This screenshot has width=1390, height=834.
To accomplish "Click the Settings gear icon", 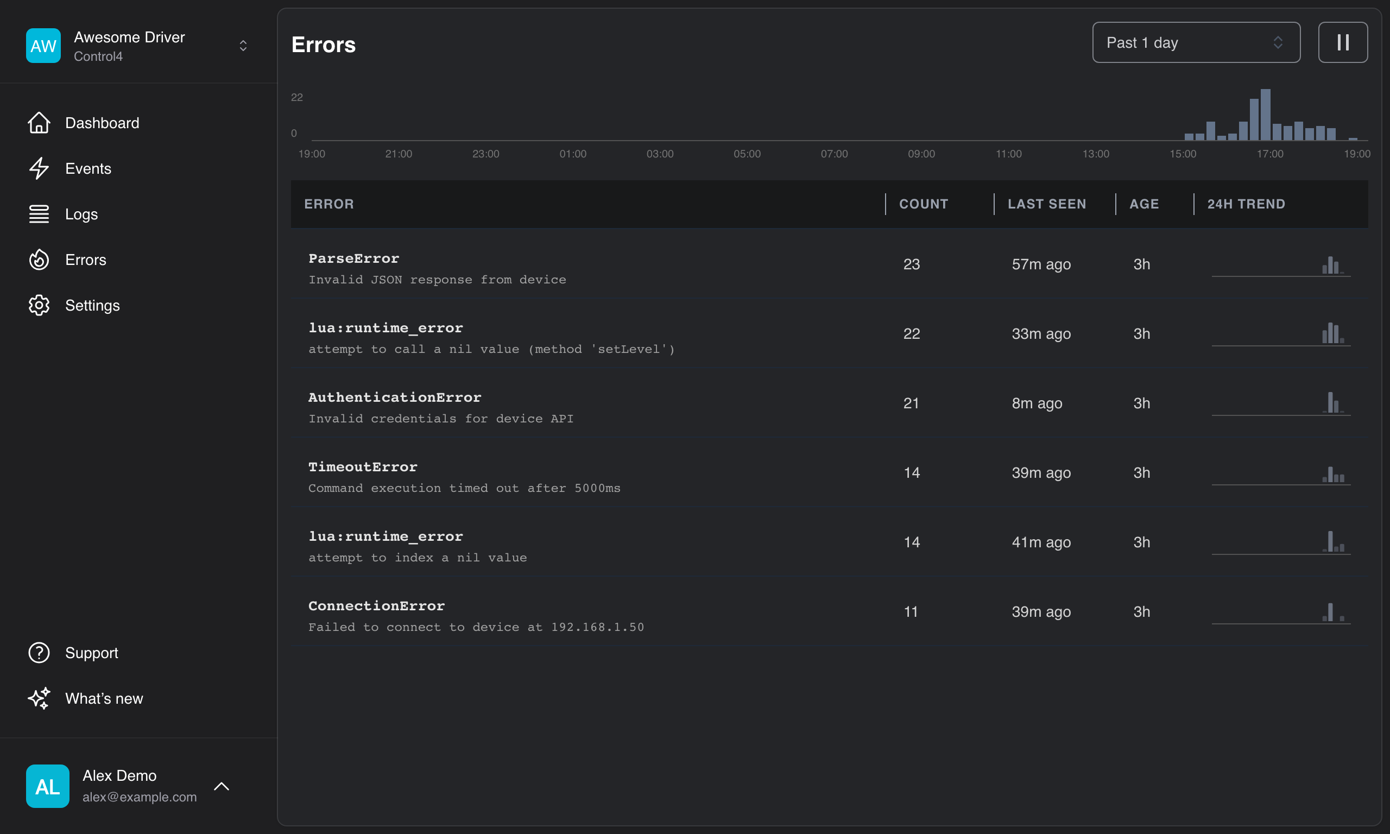I will click(39, 305).
